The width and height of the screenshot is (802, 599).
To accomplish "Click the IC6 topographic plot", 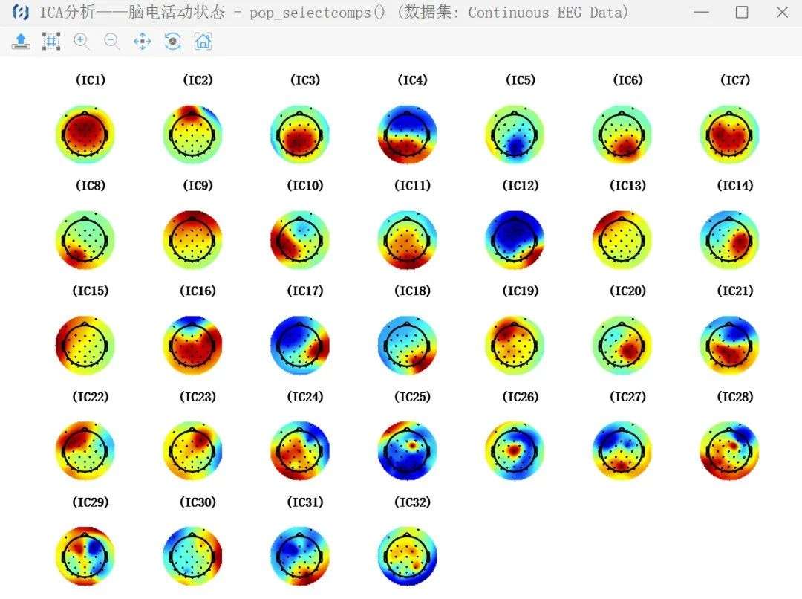I will 622,135.
